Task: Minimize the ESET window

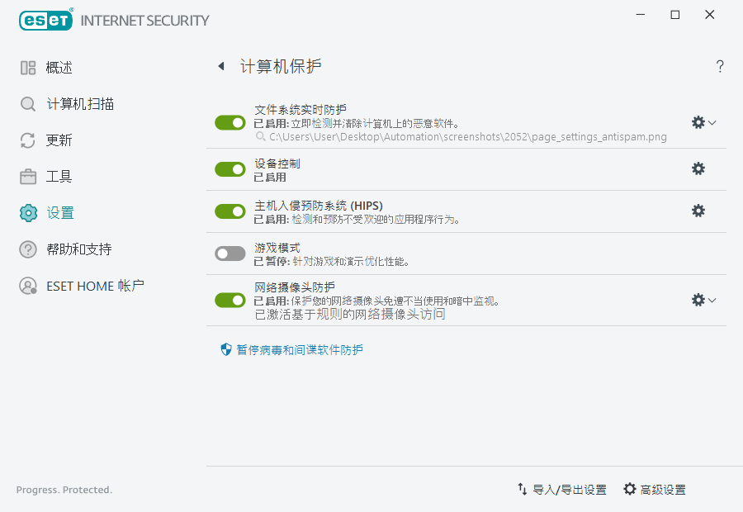Action: [x=641, y=15]
